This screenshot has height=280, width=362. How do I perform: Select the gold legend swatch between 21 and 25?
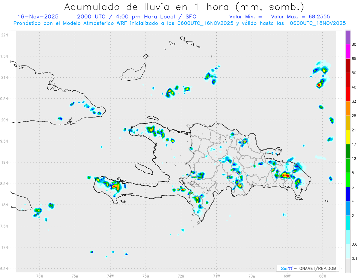point(348,123)
